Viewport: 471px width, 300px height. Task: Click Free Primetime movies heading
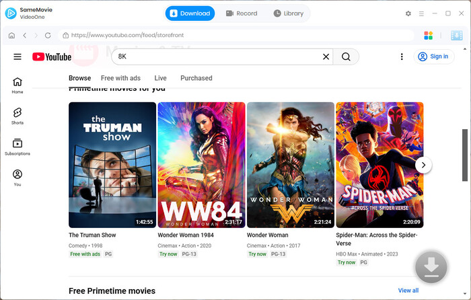(112, 291)
